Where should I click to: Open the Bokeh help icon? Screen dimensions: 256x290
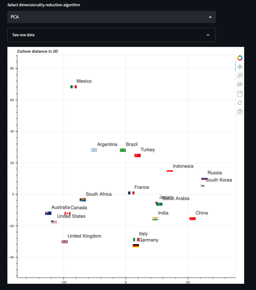point(240,112)
